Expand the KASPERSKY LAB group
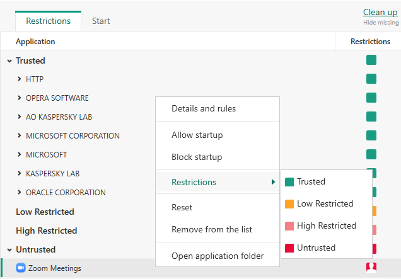 pyautogui.click(x=19, y=173)
